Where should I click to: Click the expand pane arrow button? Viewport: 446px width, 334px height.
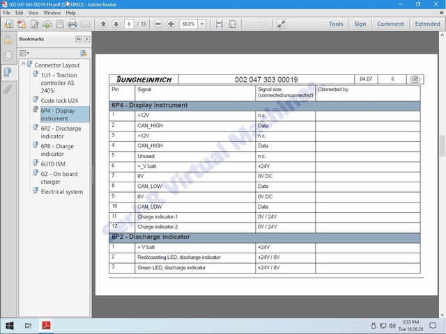coord(86,39)
